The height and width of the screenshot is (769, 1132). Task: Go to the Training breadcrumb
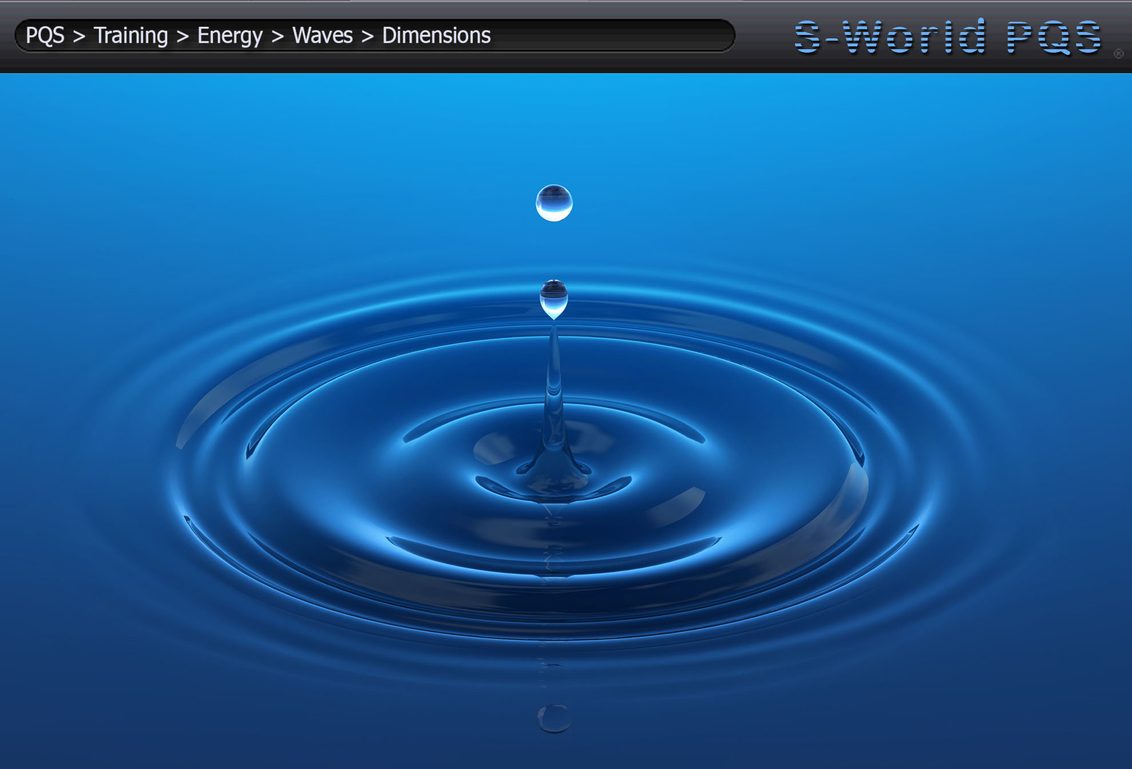pos(131,36)
